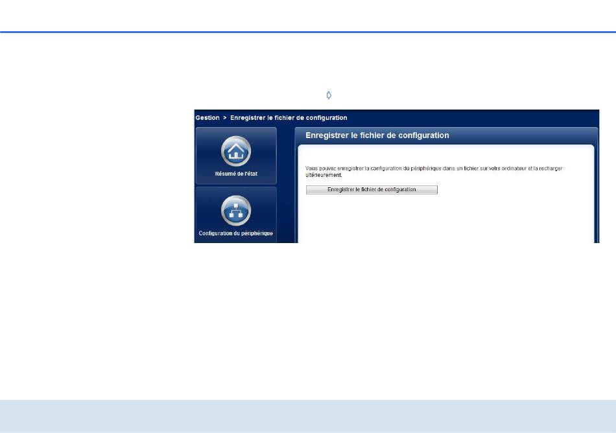This screenshot has height=433, width=616.
Task: Click the Enregistrer le fichier de configuration button
Action: [x=372, y=190]
